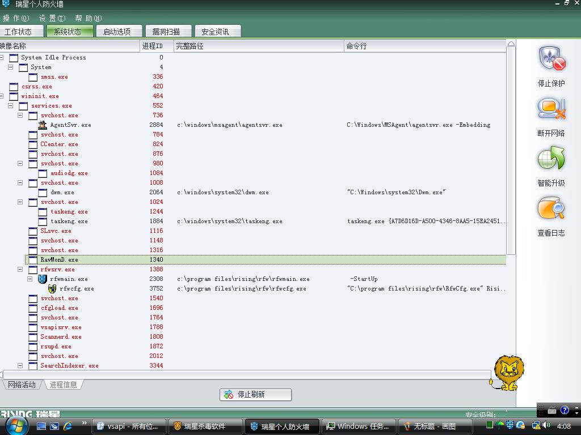Collapse svchost.exe with PID 980

click(20, 163)
